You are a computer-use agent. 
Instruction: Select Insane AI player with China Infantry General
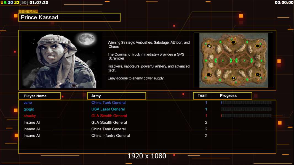(x=32, y=136)
